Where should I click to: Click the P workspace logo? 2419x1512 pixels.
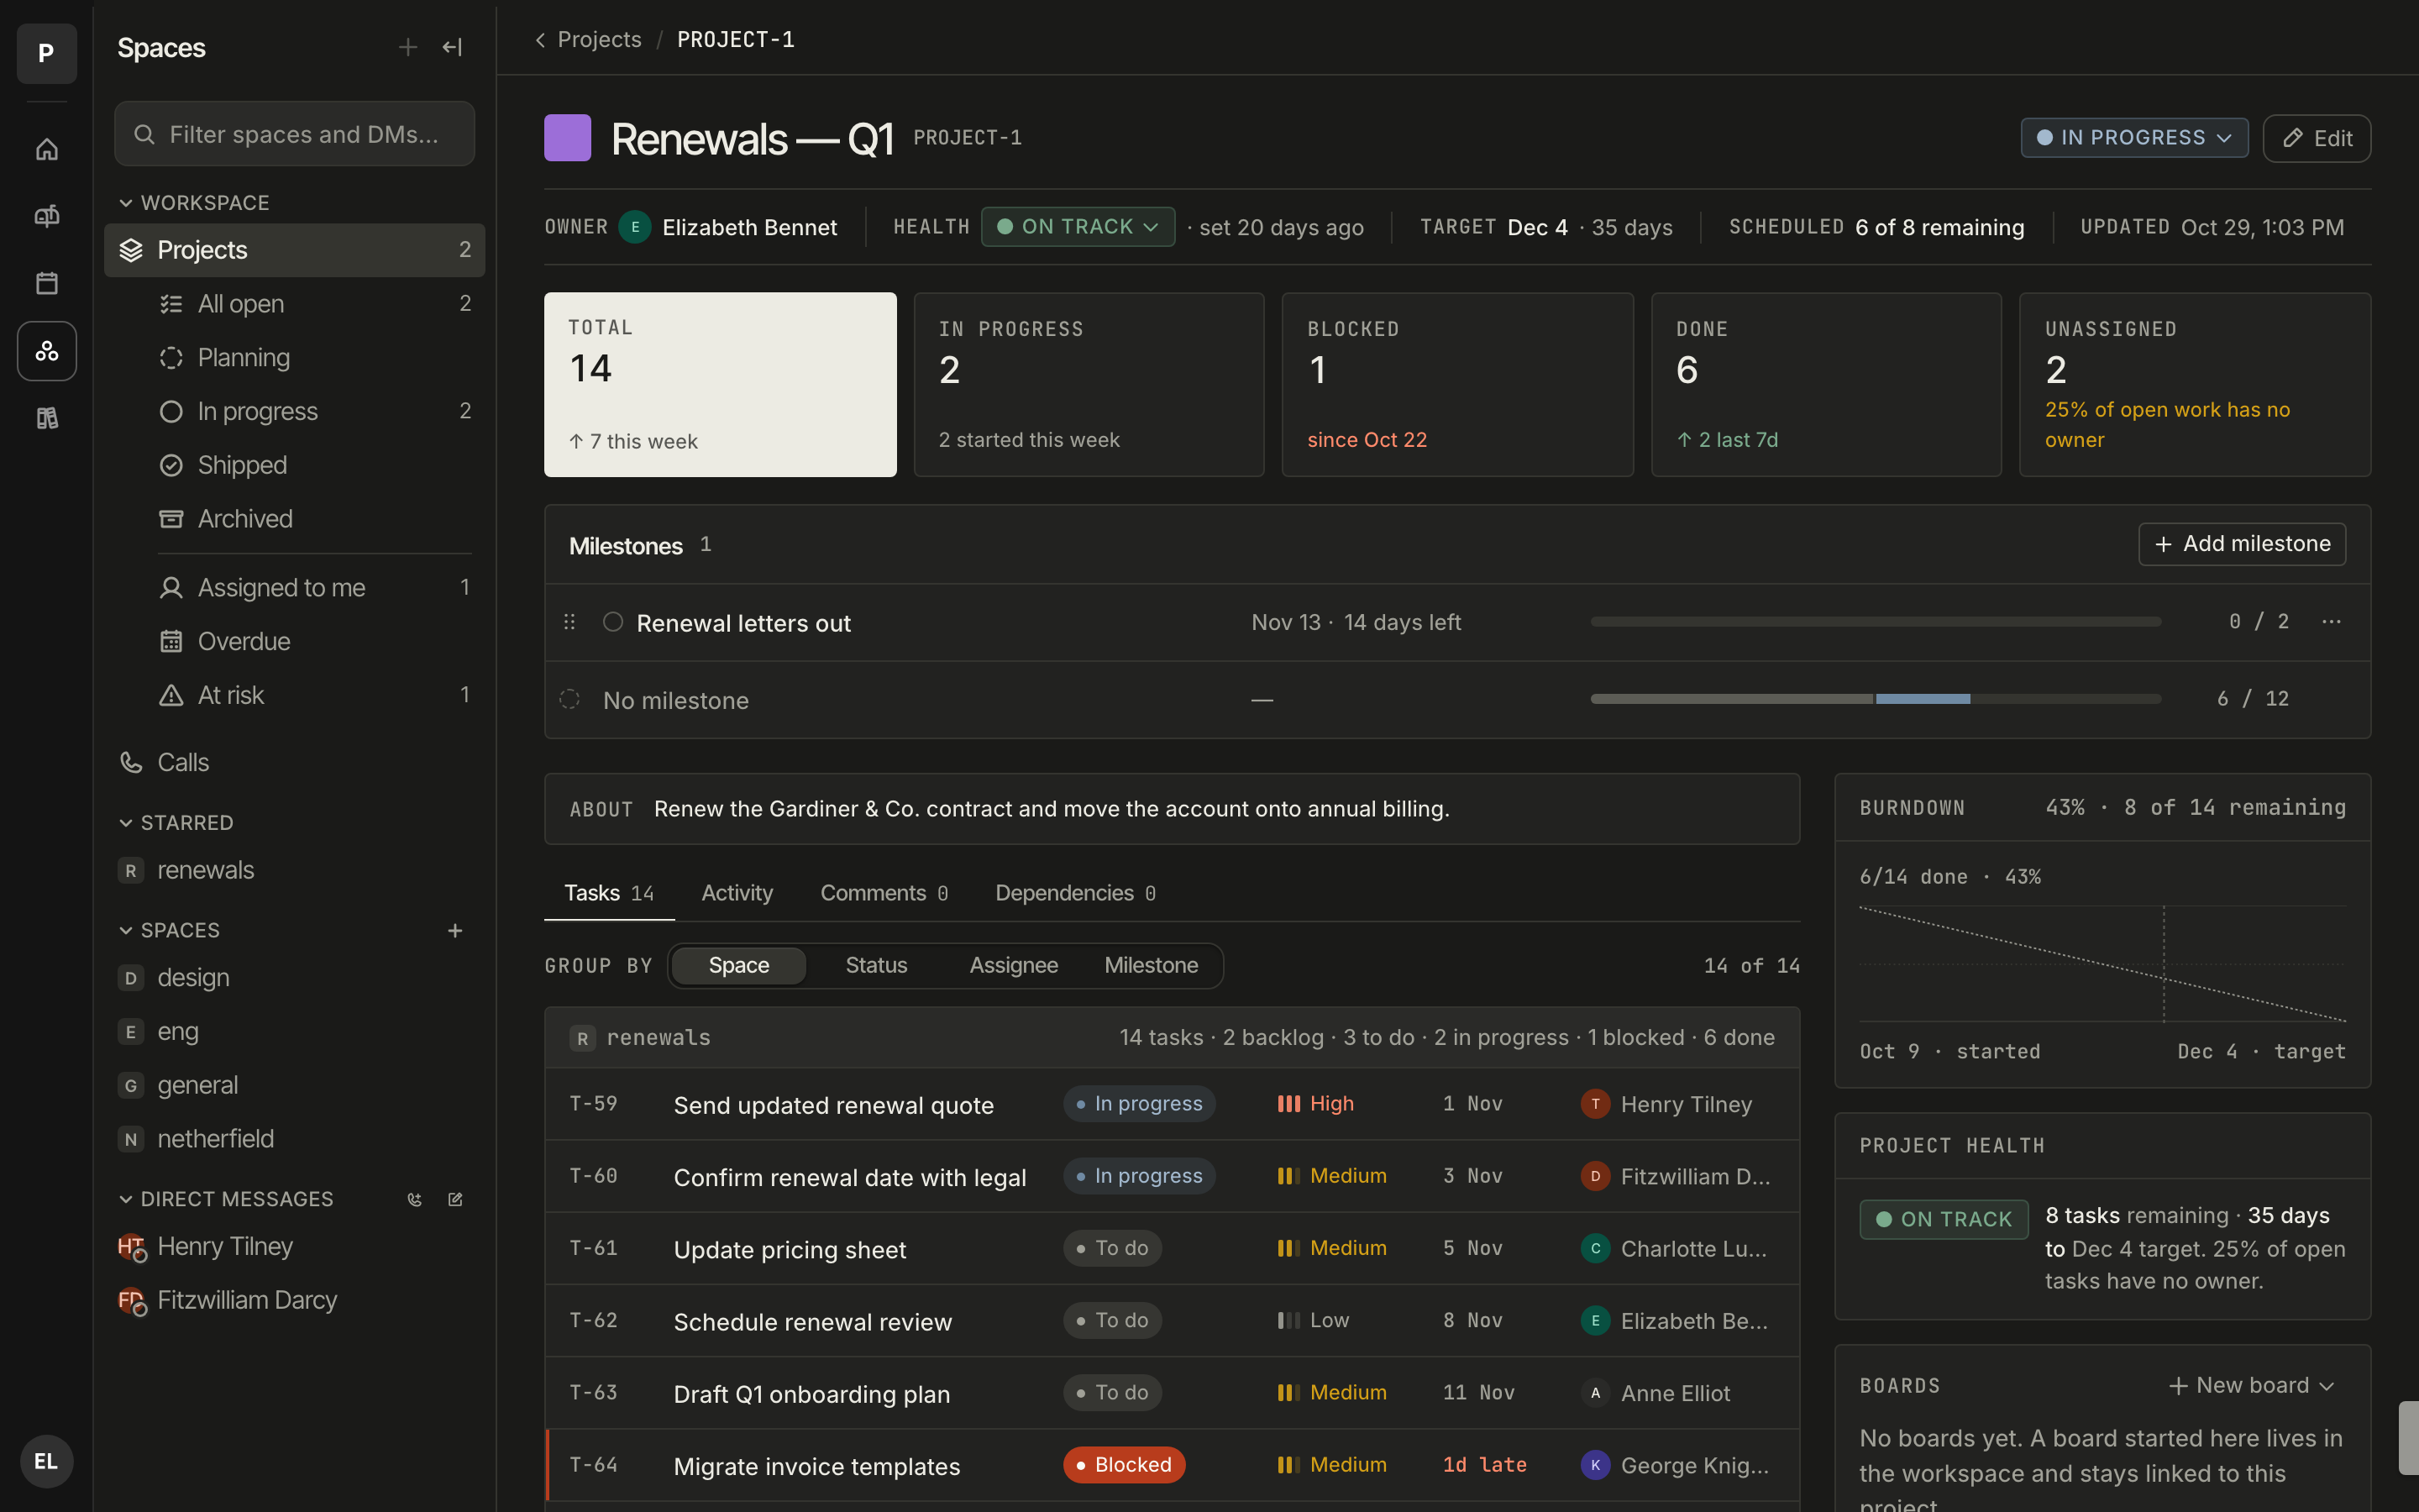(x=46, y=53)
